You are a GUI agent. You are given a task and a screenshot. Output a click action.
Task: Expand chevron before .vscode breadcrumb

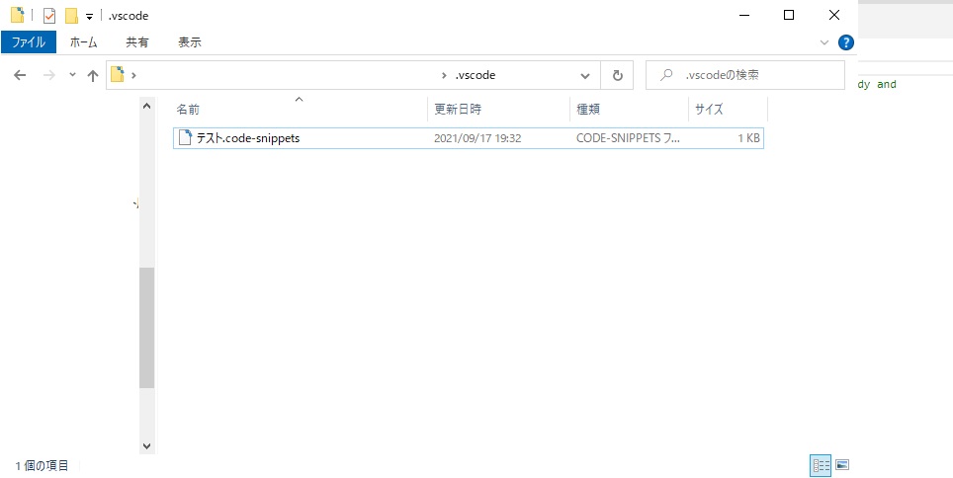click(x=444, y=75)
